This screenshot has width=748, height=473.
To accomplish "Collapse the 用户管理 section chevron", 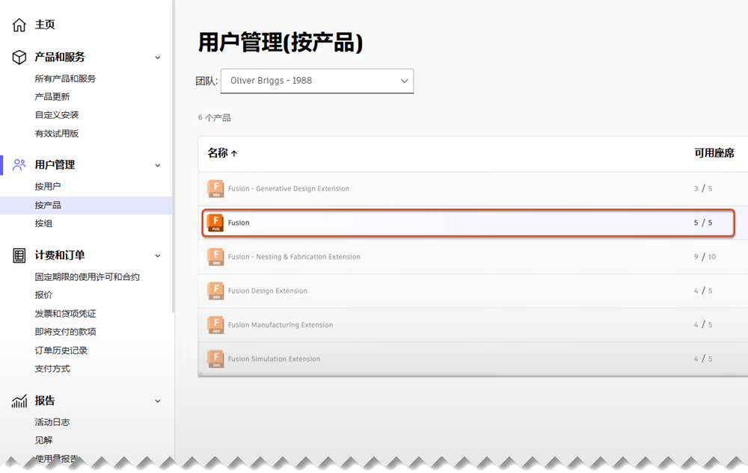I will coord(157,165).
